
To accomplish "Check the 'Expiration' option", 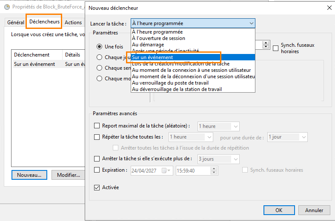I will [x=97, y=170].
